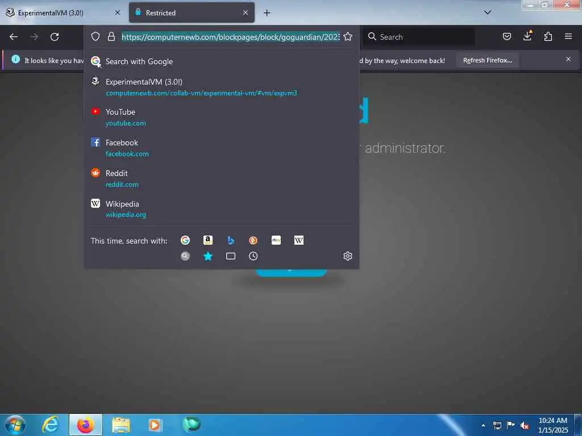Search this time with eBay icon
The width and height of the screenshot is (582, 436).
pos(276,240)
